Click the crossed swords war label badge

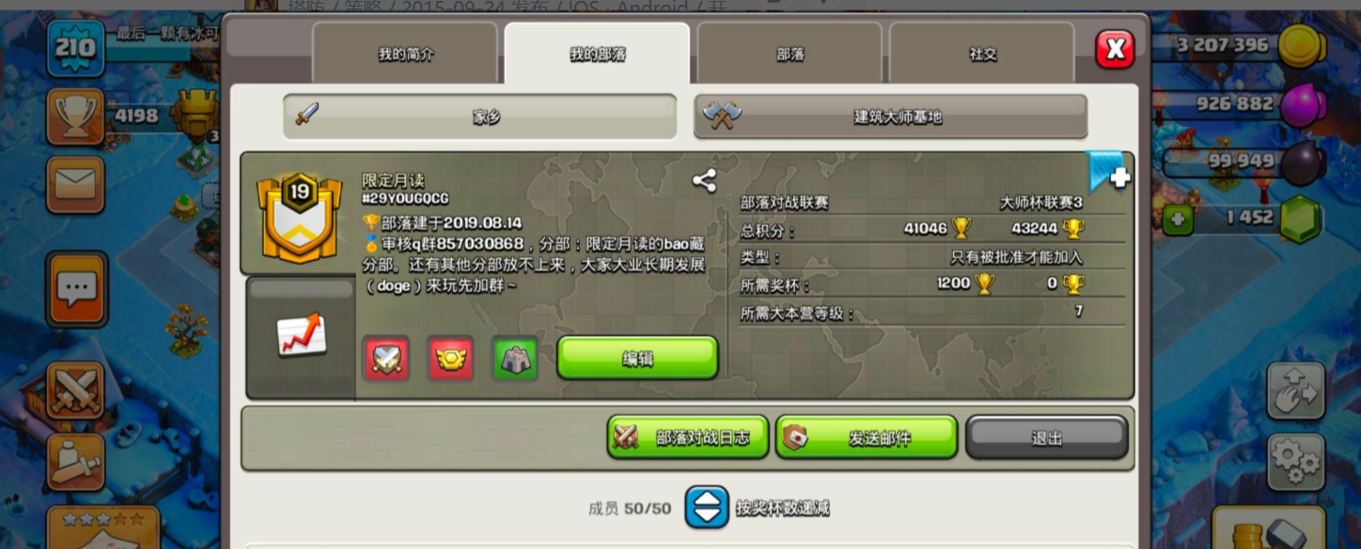click(386, 358)
